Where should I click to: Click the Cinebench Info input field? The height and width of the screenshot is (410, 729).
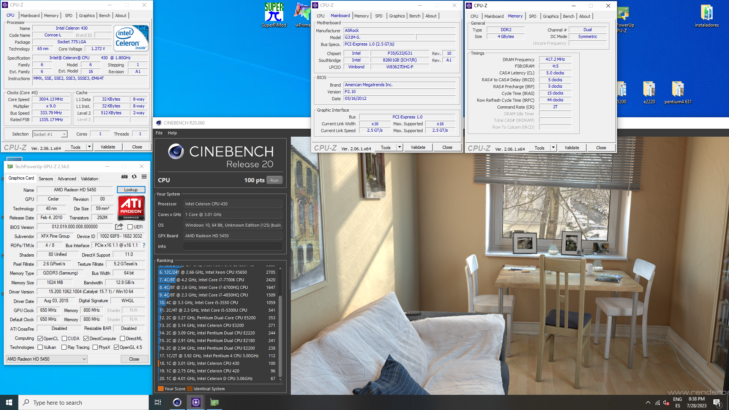coord(233,246)
